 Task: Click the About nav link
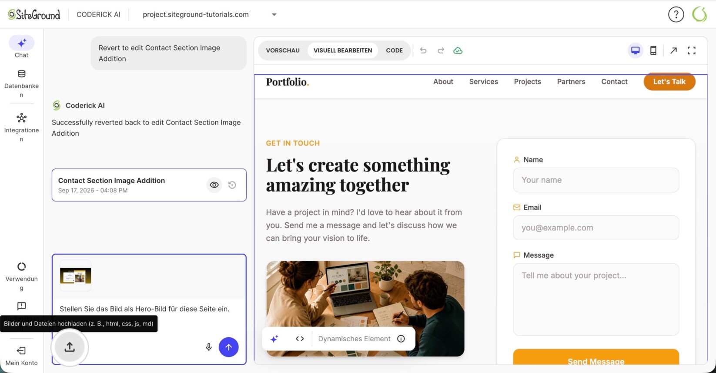(443, 82)
